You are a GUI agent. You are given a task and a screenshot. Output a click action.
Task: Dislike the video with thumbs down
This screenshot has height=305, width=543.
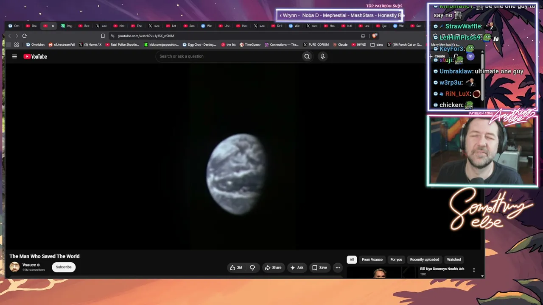click(252, 268)
